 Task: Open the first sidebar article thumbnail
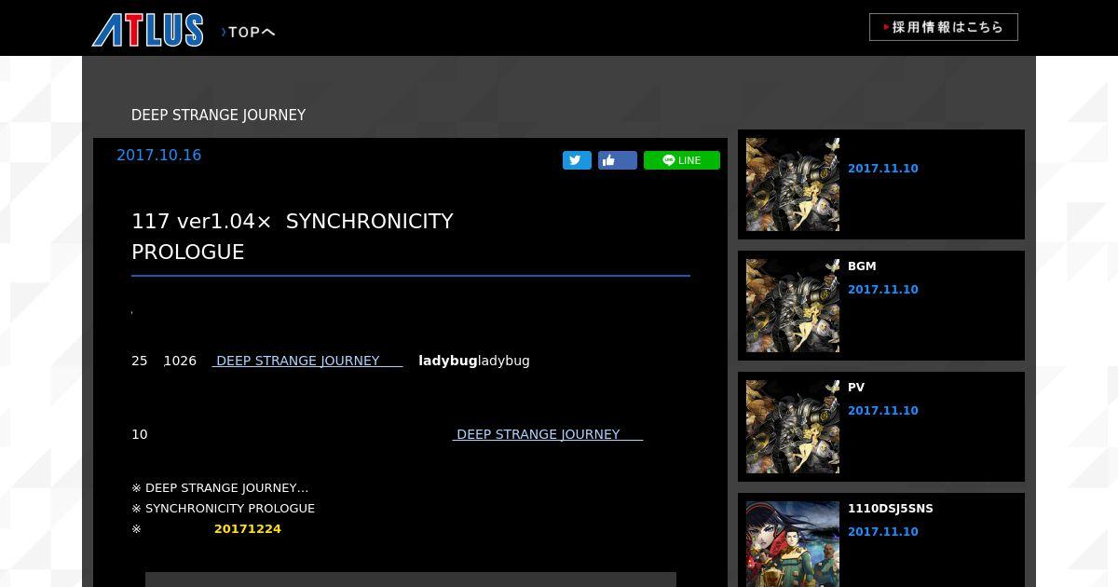(x=793, y=184)
